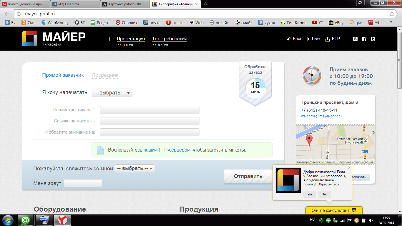Image resolution: width=402 pixels, height=226 pixels.
Task: Open the онлайн bookmark
Action: coord(219,22)
